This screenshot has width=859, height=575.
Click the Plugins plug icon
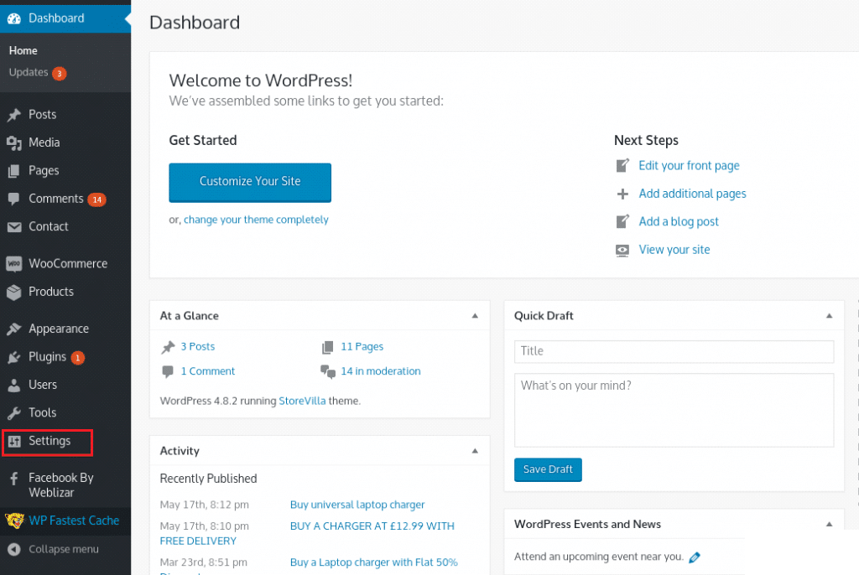pyautogui.click(x=13, y=357)
